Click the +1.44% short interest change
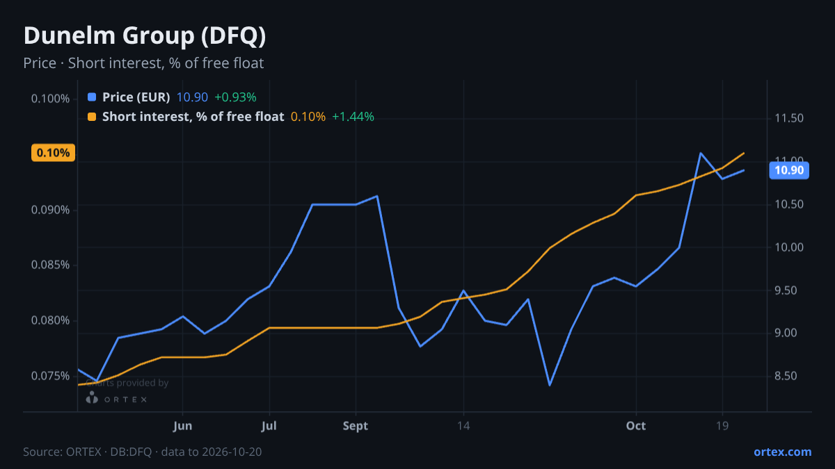835x469 pixels. 353,117
